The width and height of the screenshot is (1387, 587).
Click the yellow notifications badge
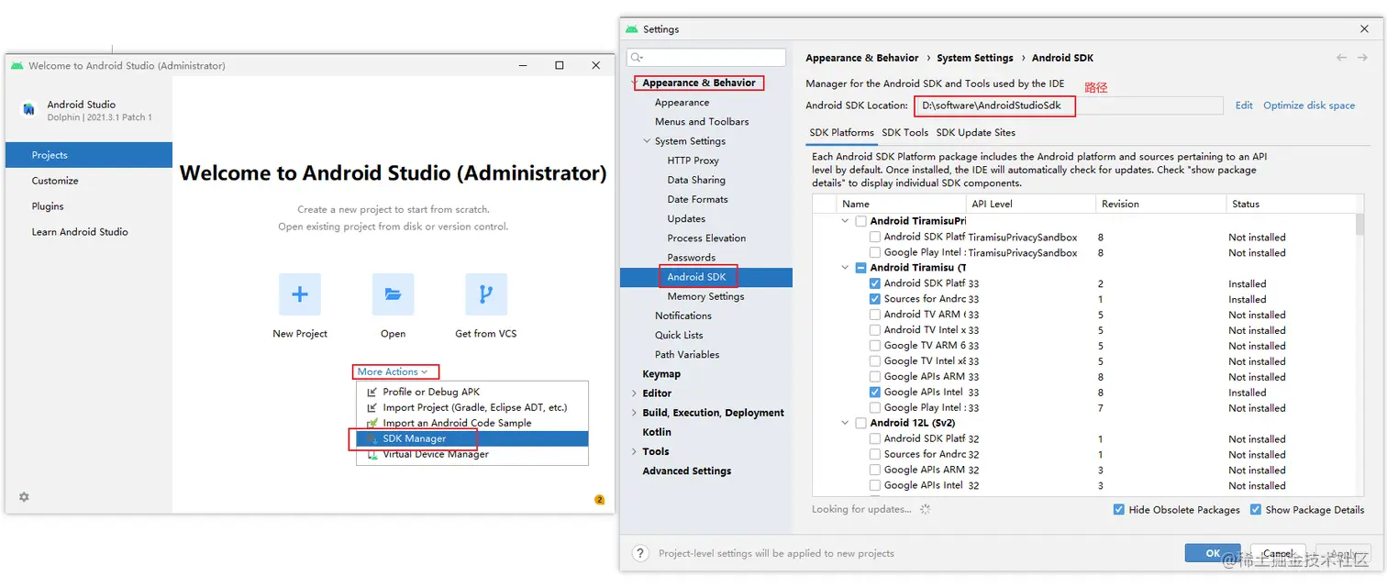(600, 500)
